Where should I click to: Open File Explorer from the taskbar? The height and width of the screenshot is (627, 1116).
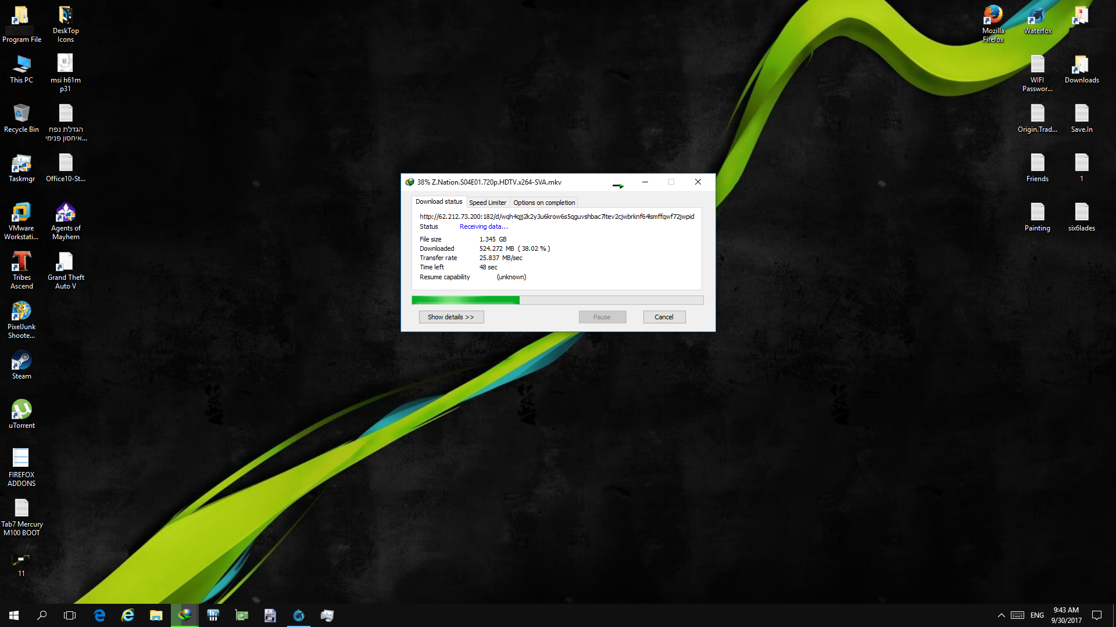[156, 615]
